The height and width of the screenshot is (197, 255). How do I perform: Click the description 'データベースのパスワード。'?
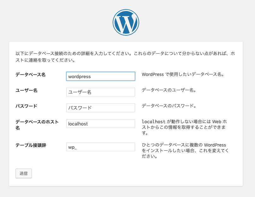click(169, 106)
